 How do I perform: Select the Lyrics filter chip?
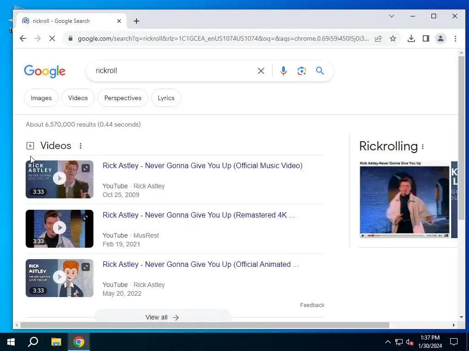[166, 98]
